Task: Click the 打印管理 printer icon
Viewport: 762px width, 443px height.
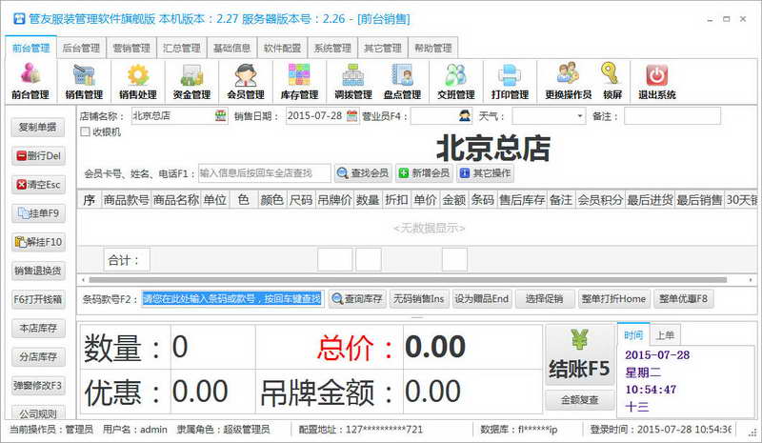Action: pos(509,81)
